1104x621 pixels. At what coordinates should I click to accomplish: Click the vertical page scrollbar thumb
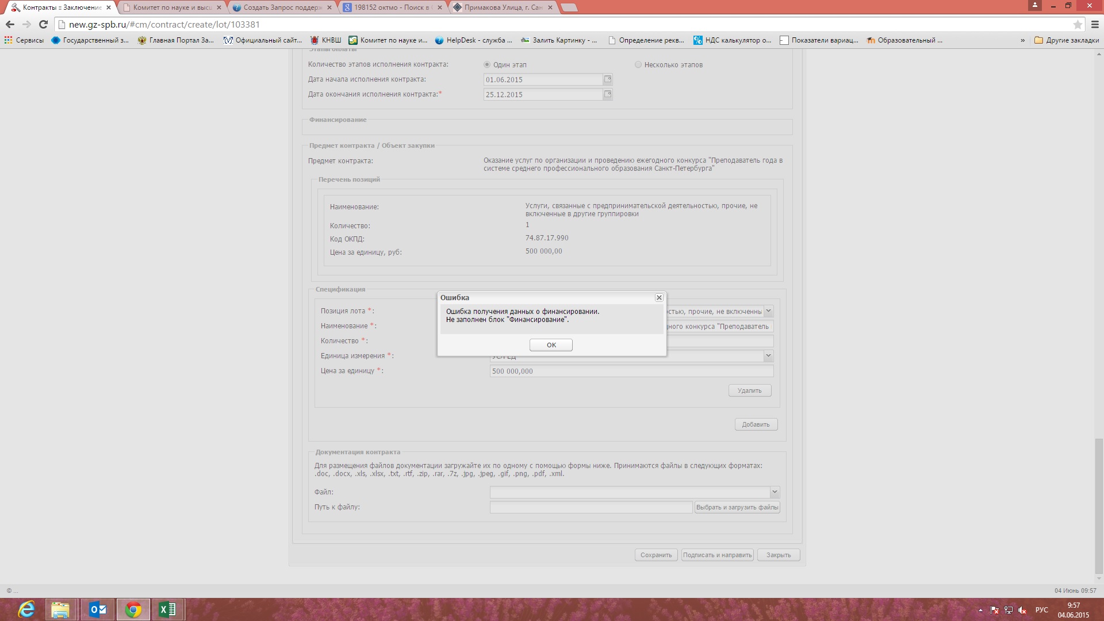[x=1099, y=506]
